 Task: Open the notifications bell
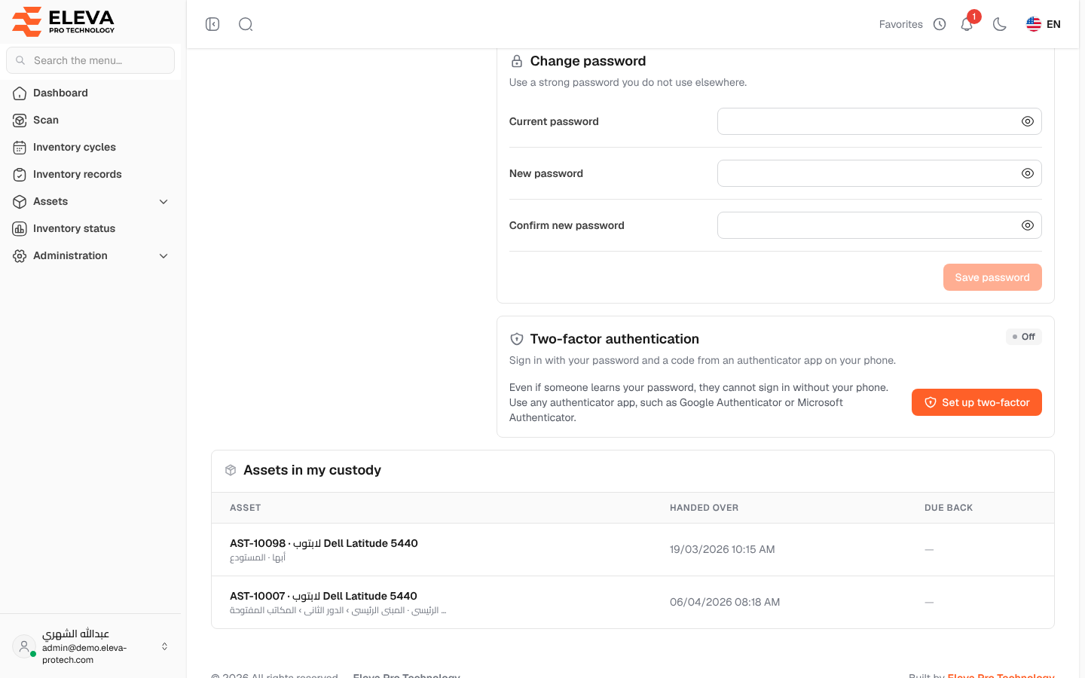tap(967, 24)
